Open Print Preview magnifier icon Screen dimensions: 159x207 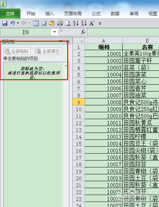68,23
